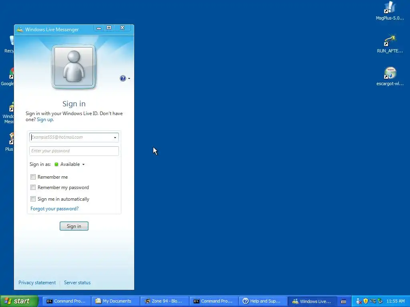The width and height of the screenshot is (410, 307).
Task: Enable Remember my password checkbox
Action: click(33, 187)
